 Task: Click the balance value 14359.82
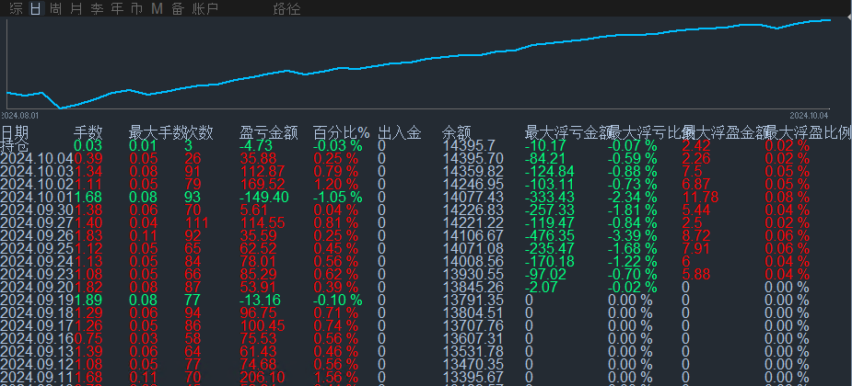coord(473,171)
